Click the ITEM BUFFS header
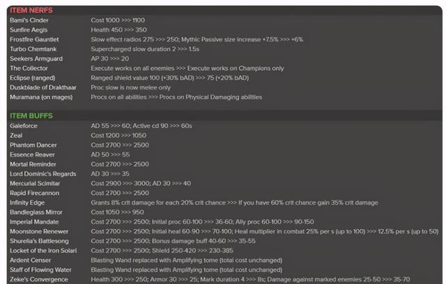 pyautogui.click(x=31, y=116)
